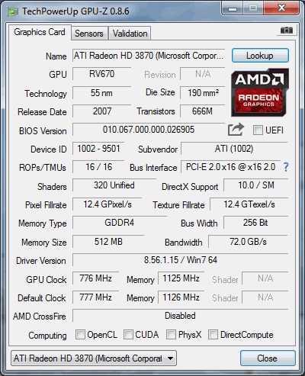305x376 pixels.
Task: Click the Memory clock value 1125 MHz
Action: tap(181, 278)
